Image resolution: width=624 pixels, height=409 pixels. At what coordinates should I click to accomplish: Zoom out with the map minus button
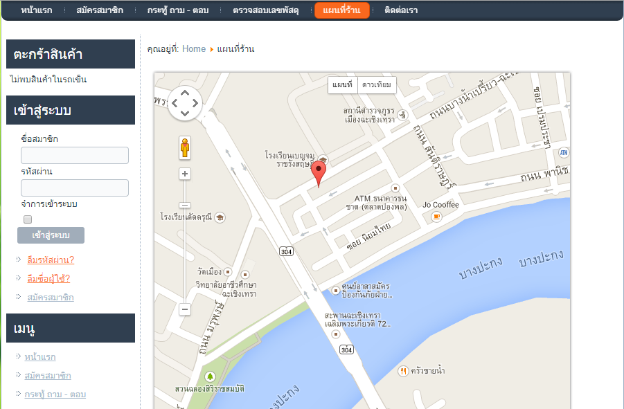pos(185,309)
